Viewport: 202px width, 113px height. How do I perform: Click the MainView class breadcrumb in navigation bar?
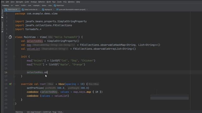(x=59, y=6)
